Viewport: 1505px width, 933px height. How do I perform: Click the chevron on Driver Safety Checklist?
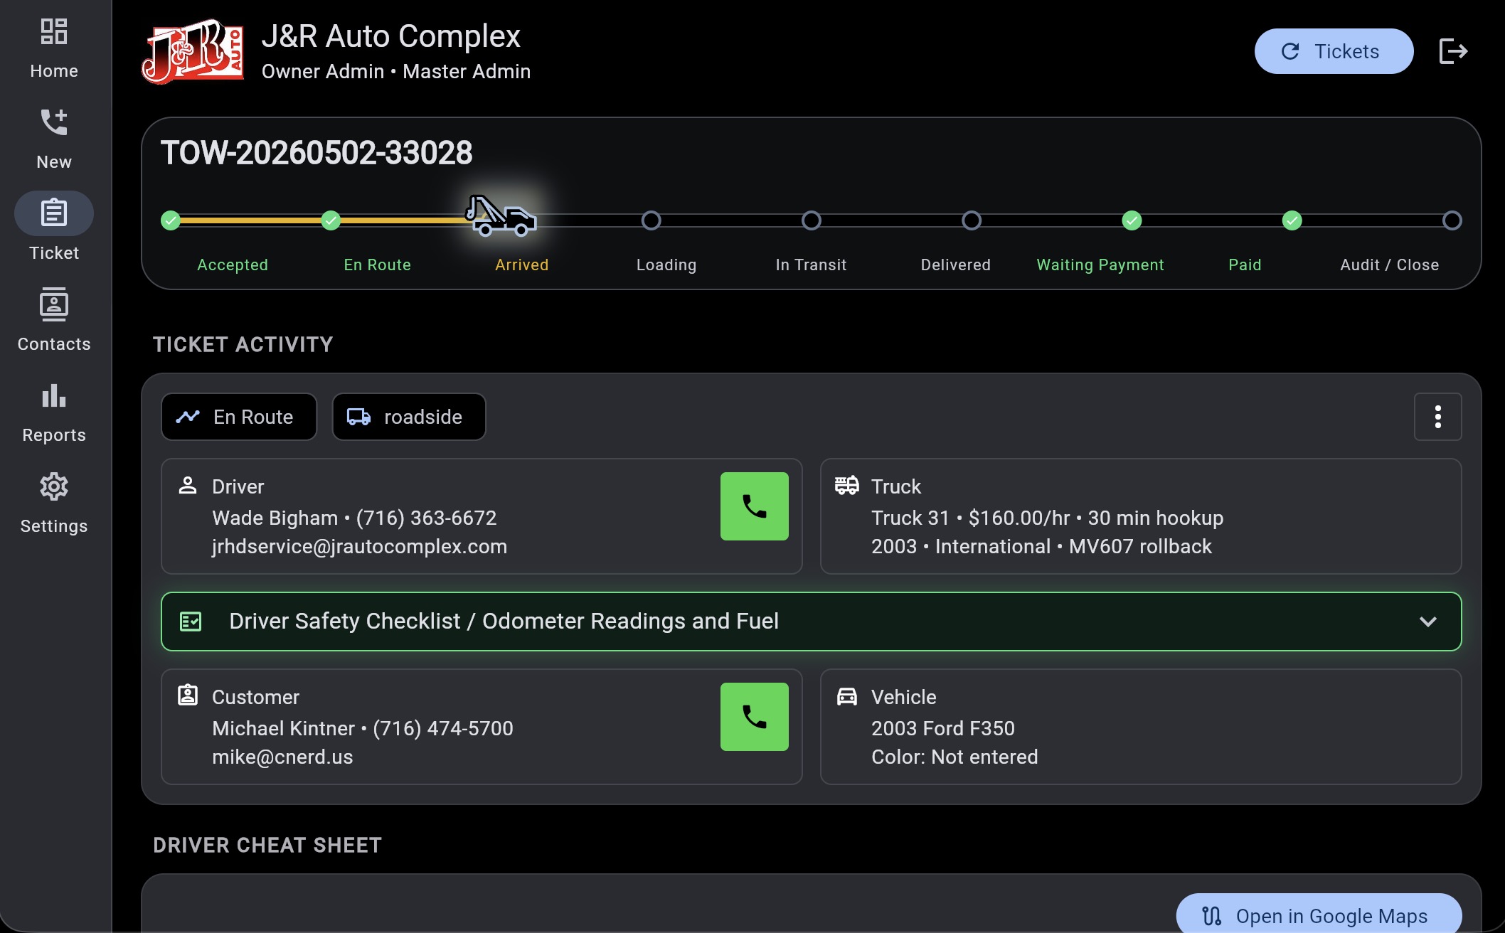coord(1428,622)
